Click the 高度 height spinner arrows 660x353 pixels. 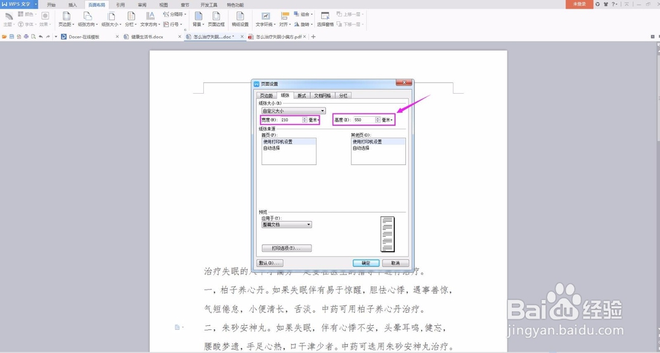pyautogui.click(x=378, y=120)
